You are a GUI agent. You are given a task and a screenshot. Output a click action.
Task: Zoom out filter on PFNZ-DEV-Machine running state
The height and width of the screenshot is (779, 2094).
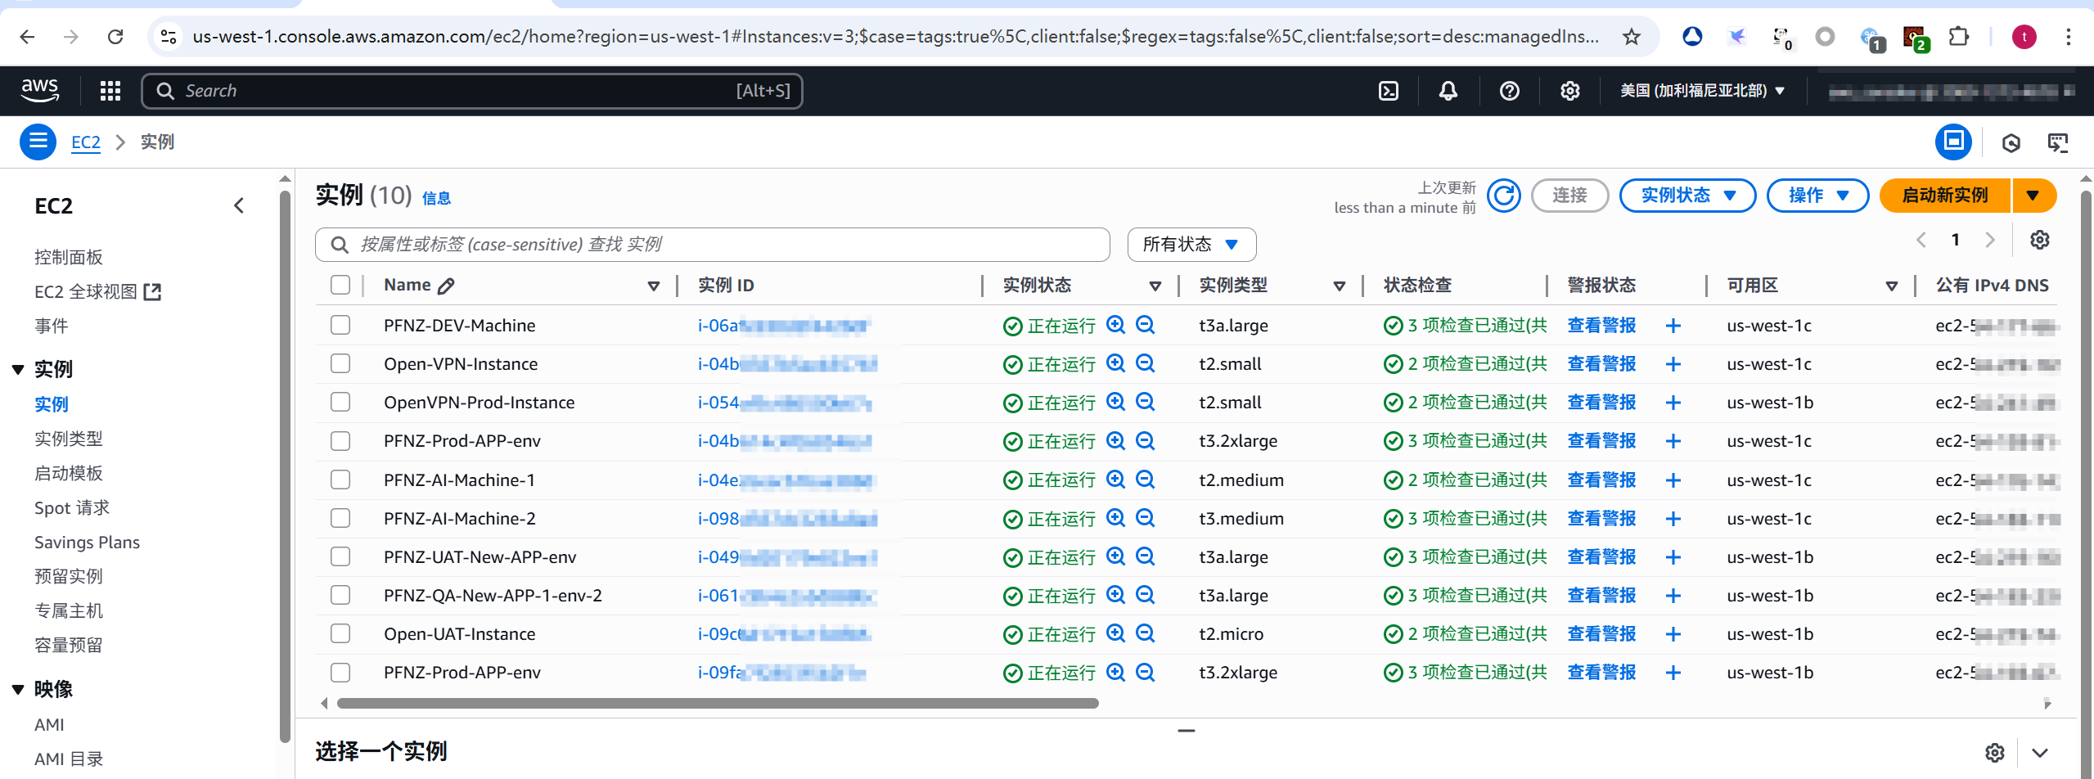coord(1146,325)
